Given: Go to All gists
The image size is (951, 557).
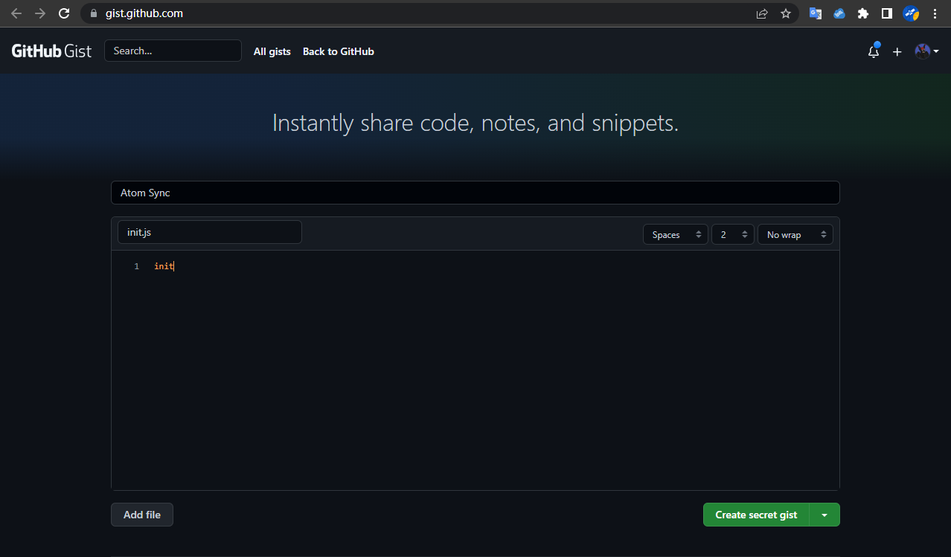Looking at the screenshot, I should (272, 51).
